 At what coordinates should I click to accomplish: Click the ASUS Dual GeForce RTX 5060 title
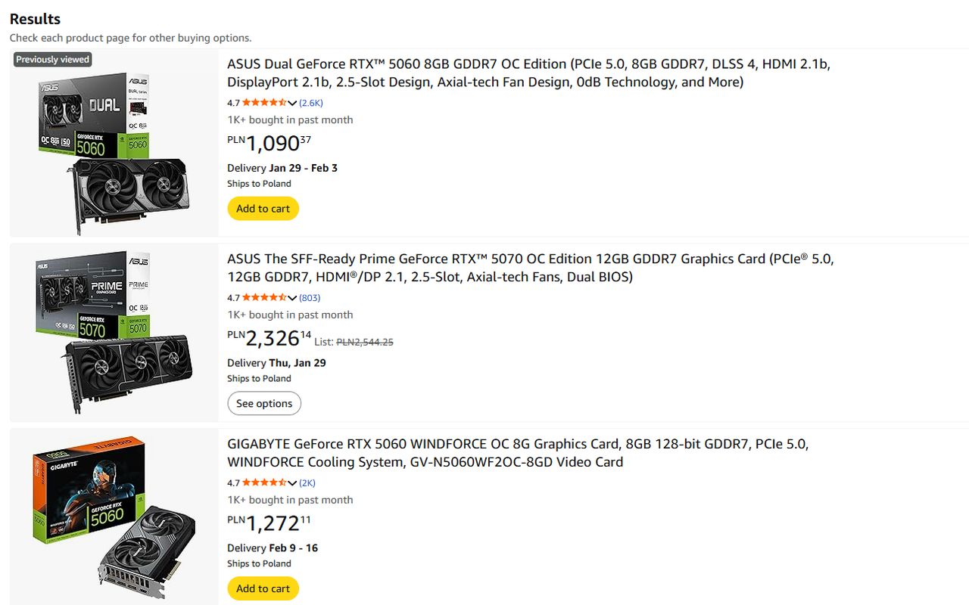click(x=528, y=73)
